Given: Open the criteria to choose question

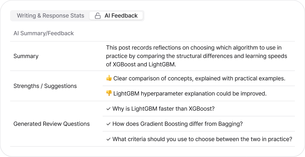Looking at the screenshot, I should click(202, 139).
